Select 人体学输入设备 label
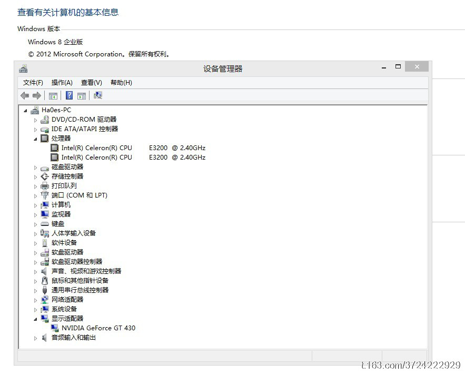 [74, 233]
